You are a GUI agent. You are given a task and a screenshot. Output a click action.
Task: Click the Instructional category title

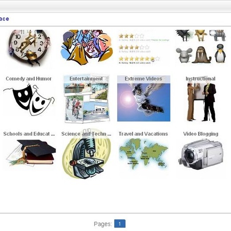click(200, 79)
